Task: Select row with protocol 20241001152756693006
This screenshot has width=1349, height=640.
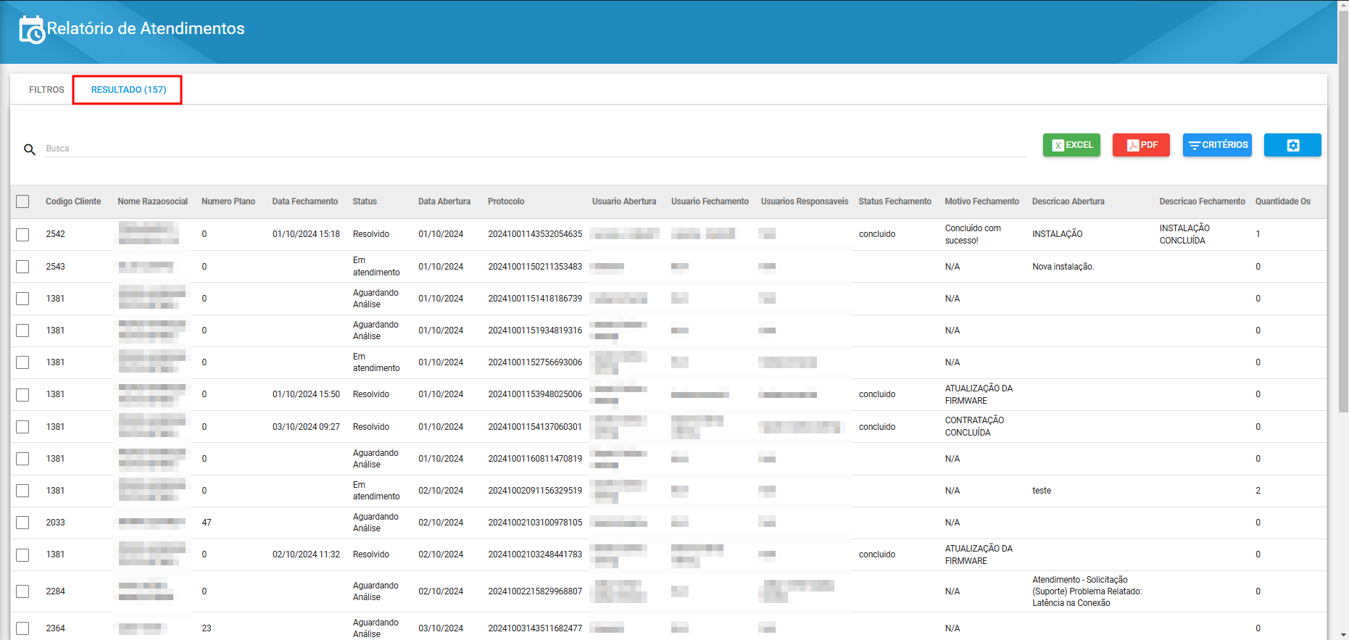Action: coord(22,362)
